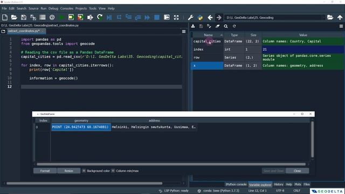
Task: Run selection or current line icon
Action: point(90,17)
